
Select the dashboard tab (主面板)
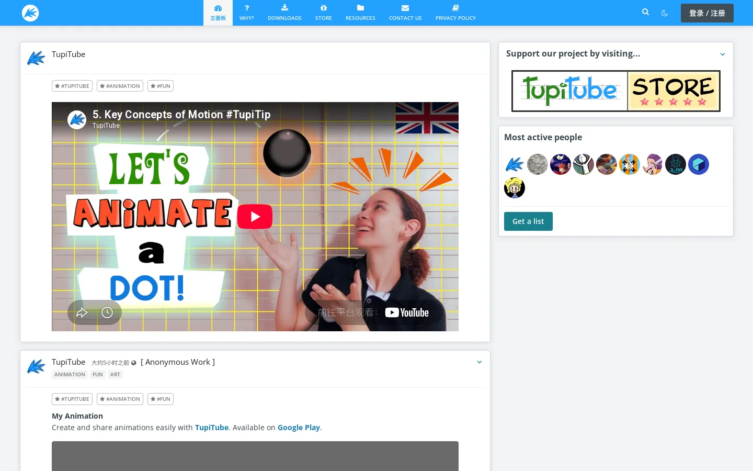218,13
